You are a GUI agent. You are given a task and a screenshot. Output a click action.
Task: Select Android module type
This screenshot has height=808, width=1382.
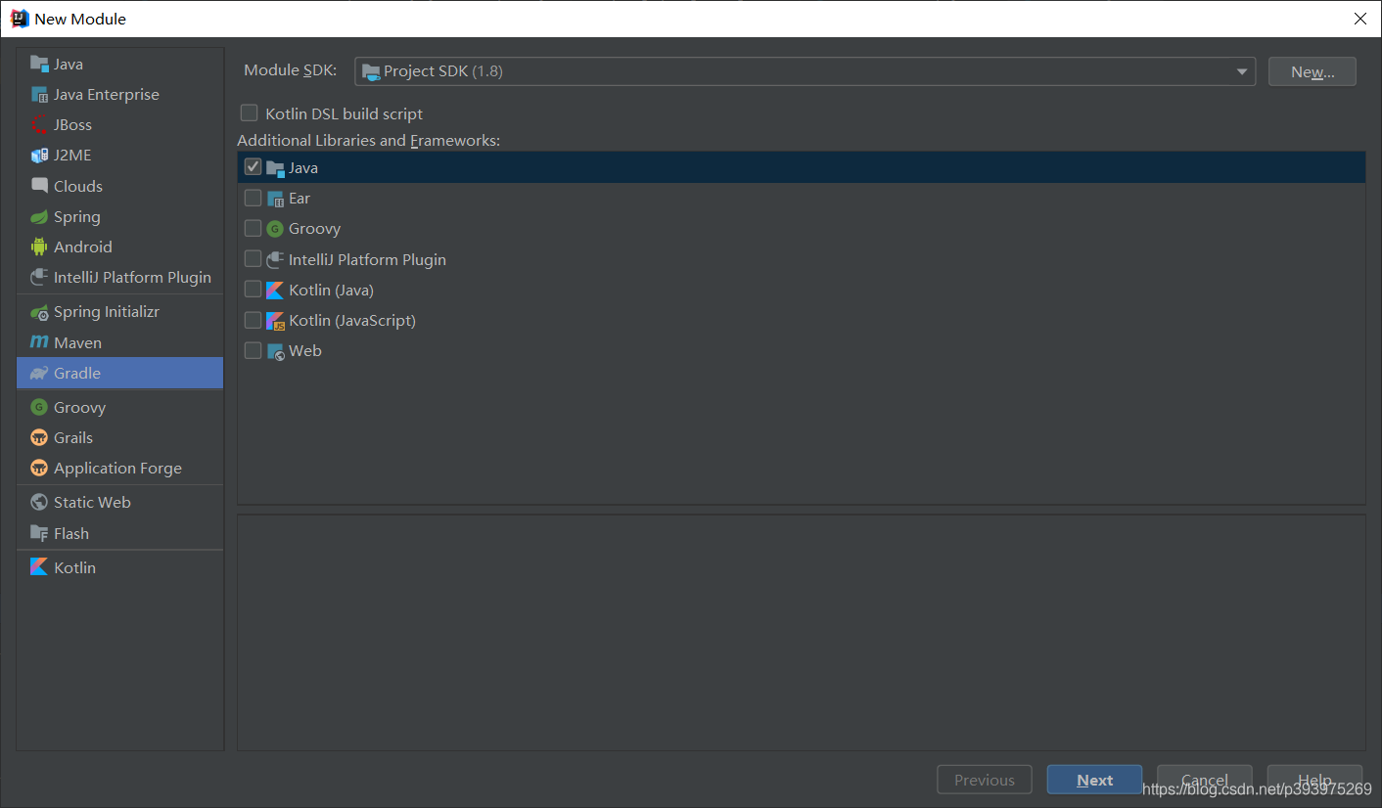click(x=119, y=247)
